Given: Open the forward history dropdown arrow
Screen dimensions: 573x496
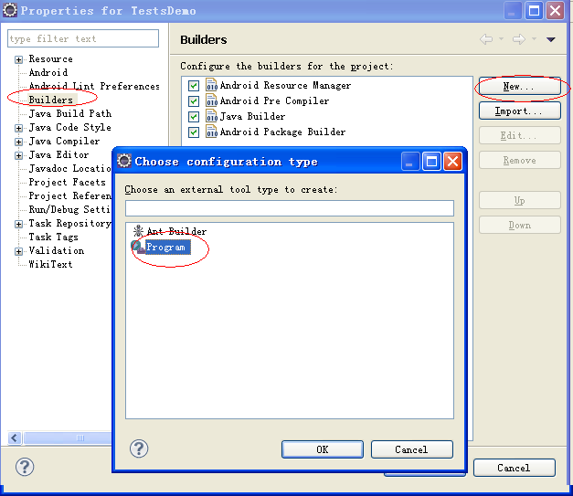Looking at the screenshot, I should tap(534, 38).
